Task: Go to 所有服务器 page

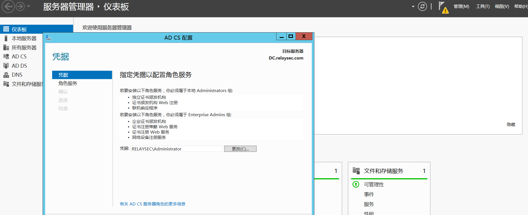Action: click(x=24, y=47)
